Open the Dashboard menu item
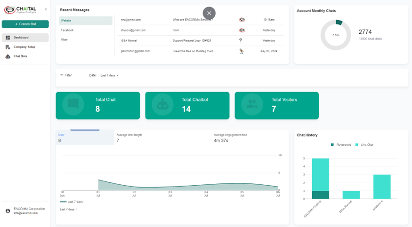The image size is (412, 227). (x=25, y=38)
